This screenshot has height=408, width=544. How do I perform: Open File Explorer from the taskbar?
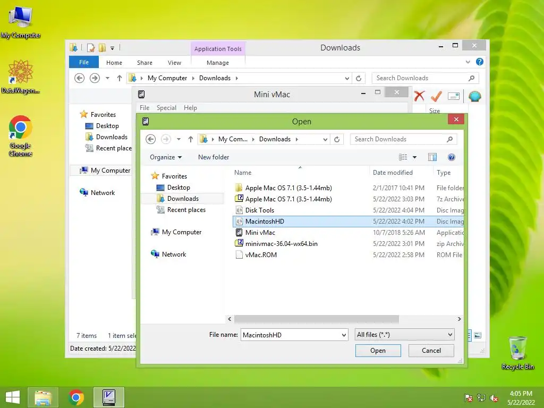pyautogui.click(x=43, y=397)
